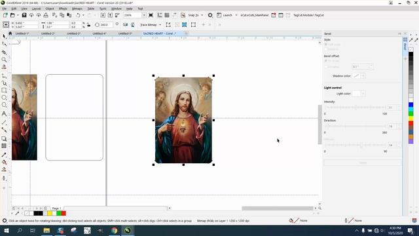Open Windows Start menu
Screen dimensions: 419x236
click(x=7, y=230)
